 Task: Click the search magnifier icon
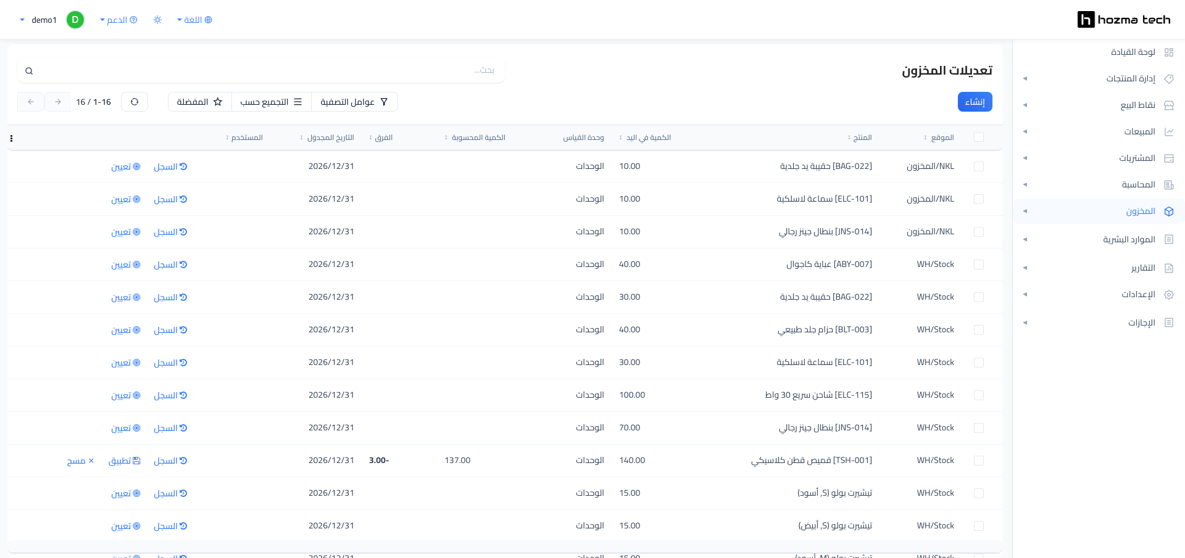point(29,71)
